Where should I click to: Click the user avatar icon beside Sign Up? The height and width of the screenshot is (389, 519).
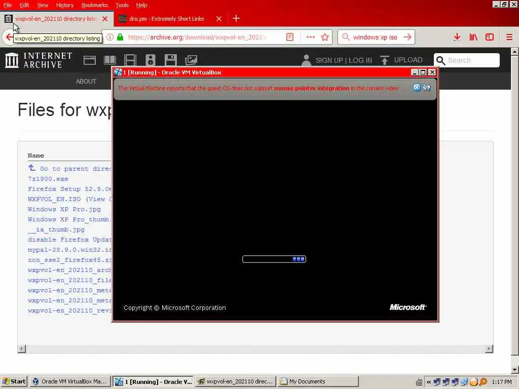pyautogui.click(x=306, y=60)
